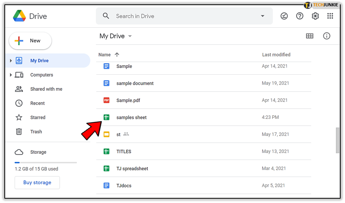This screenshot has width=345, height=203.
Task: Click the storage usage progress bar
Action: (45, 162)
